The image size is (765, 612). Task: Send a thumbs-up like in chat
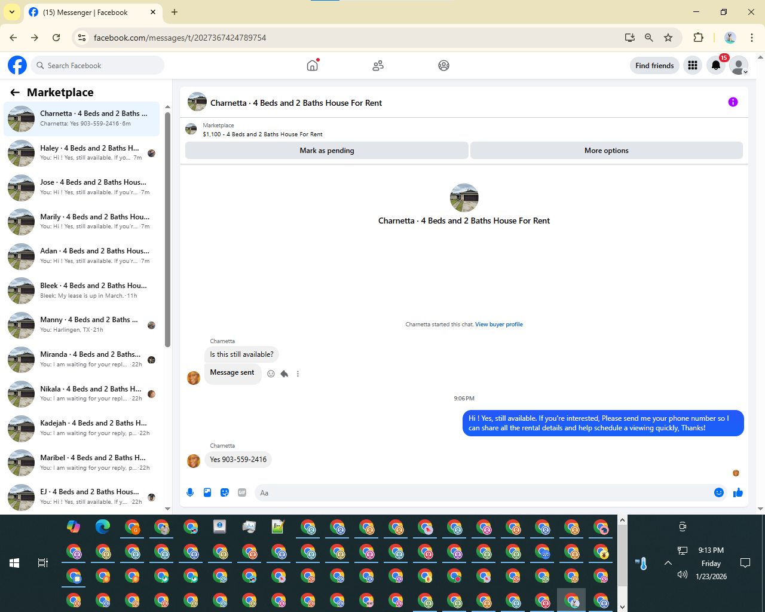point(738,492)
